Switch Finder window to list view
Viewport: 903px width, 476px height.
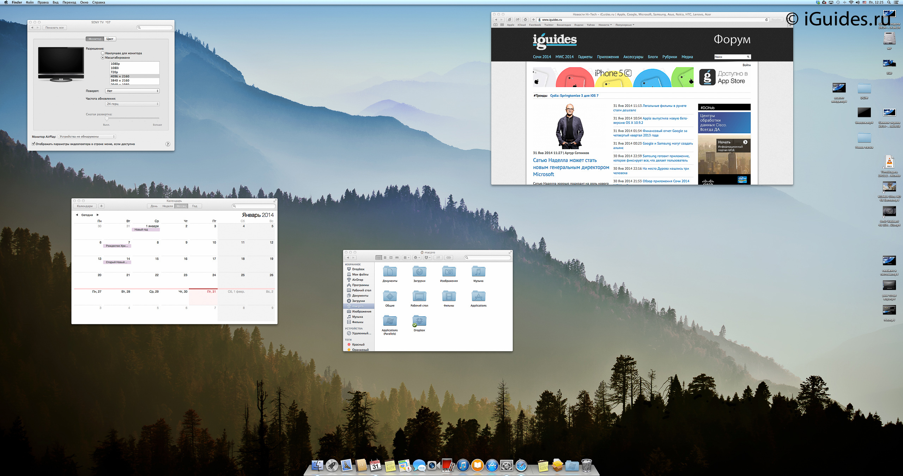(385, 258)
